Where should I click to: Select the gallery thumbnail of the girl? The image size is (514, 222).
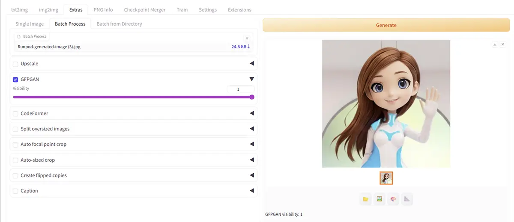point(386,178)
